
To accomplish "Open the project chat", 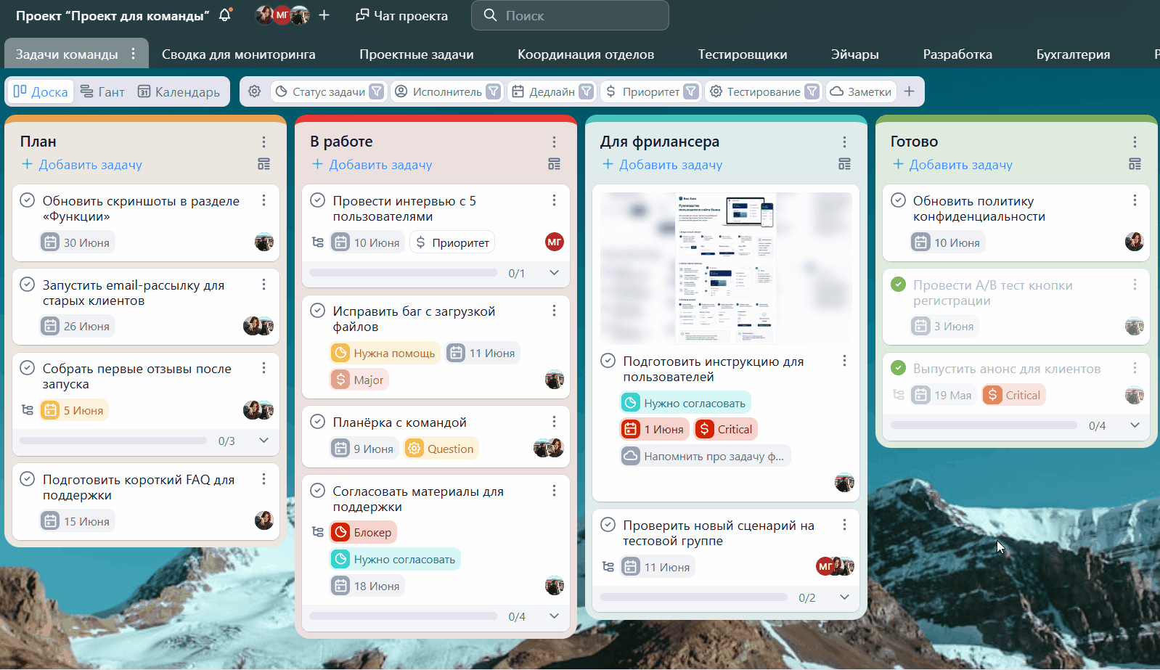I will [401, 15].
